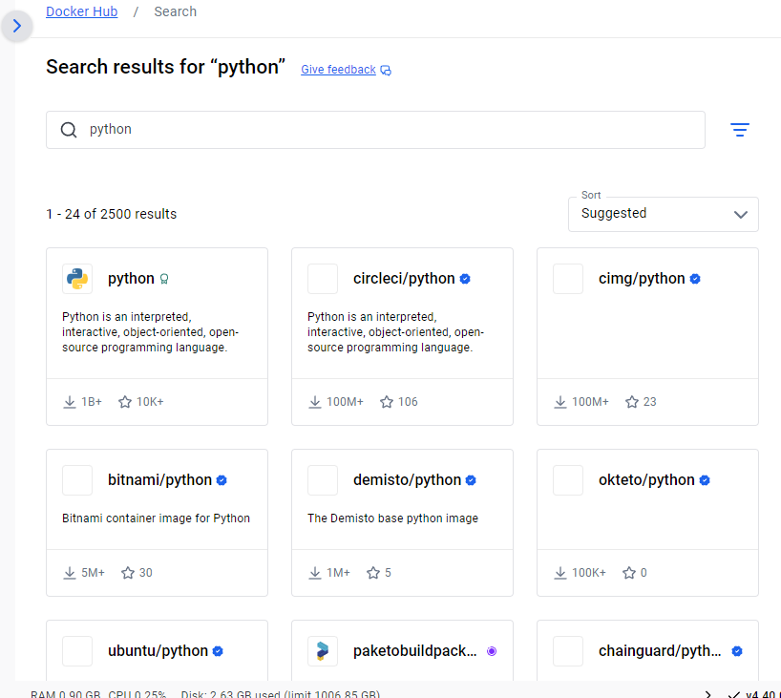Click the download icon beside 5M+
This screenshot has height=698, width=781.
(x=70, y=573)
